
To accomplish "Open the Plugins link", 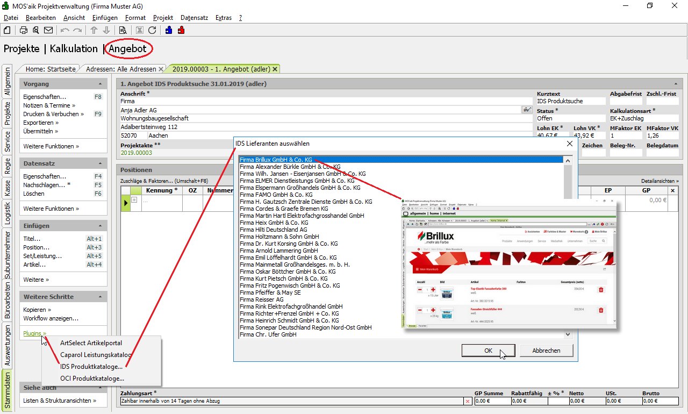I will (34, 333).
